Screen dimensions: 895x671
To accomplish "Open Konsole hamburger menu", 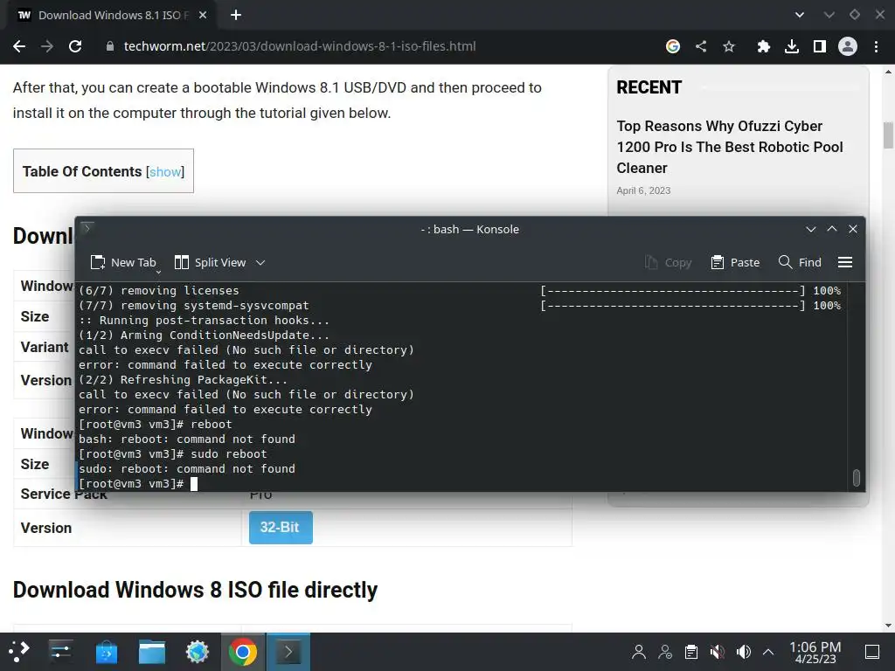I will coord(845,262).
